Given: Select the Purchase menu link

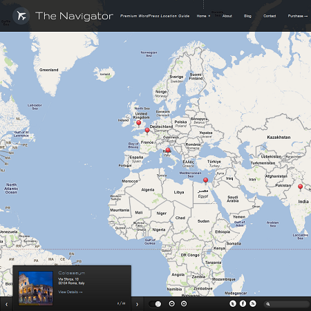Looking at the screenshot, I should pos(297,16).
